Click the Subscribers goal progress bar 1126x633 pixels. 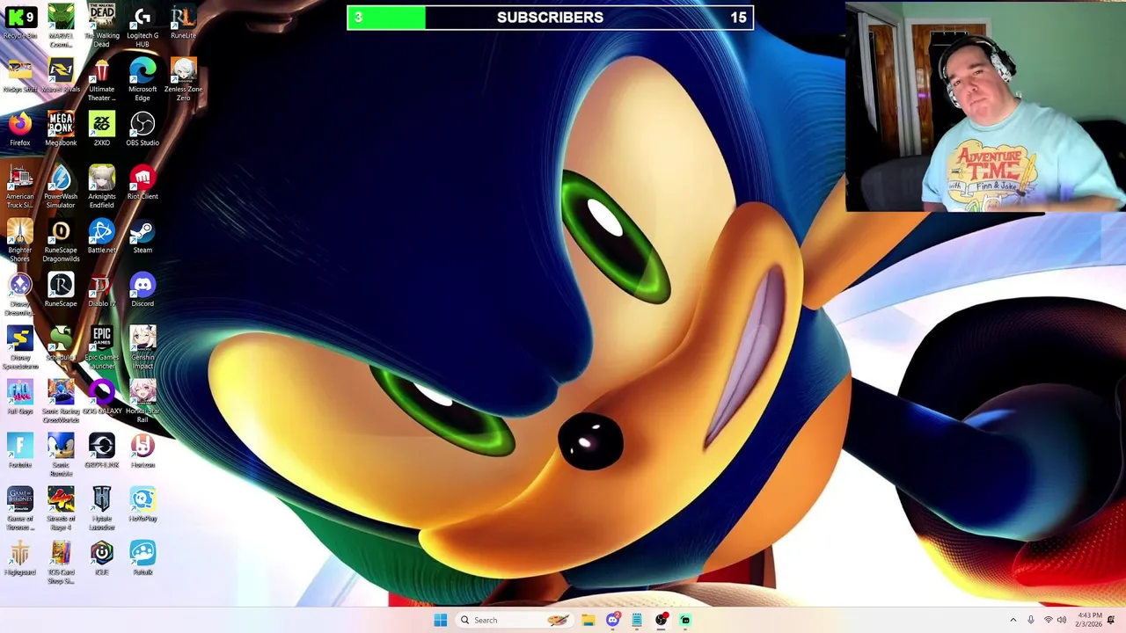[x=551, y=18]
